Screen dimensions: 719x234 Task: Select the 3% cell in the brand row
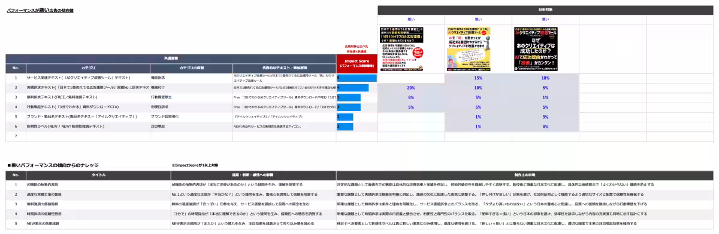[545, 116]
